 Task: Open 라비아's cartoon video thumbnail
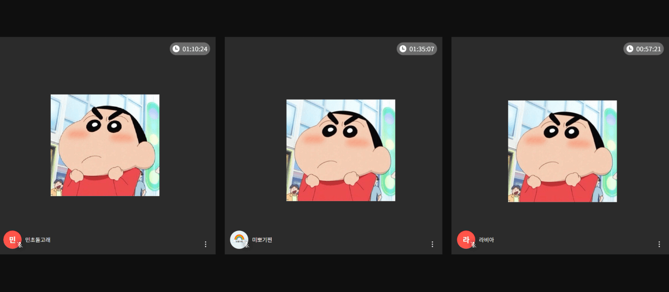[562, 151]
